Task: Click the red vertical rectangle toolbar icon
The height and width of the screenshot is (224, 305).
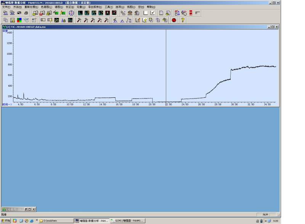Action: pyautogui.click(x=191, y=13)
